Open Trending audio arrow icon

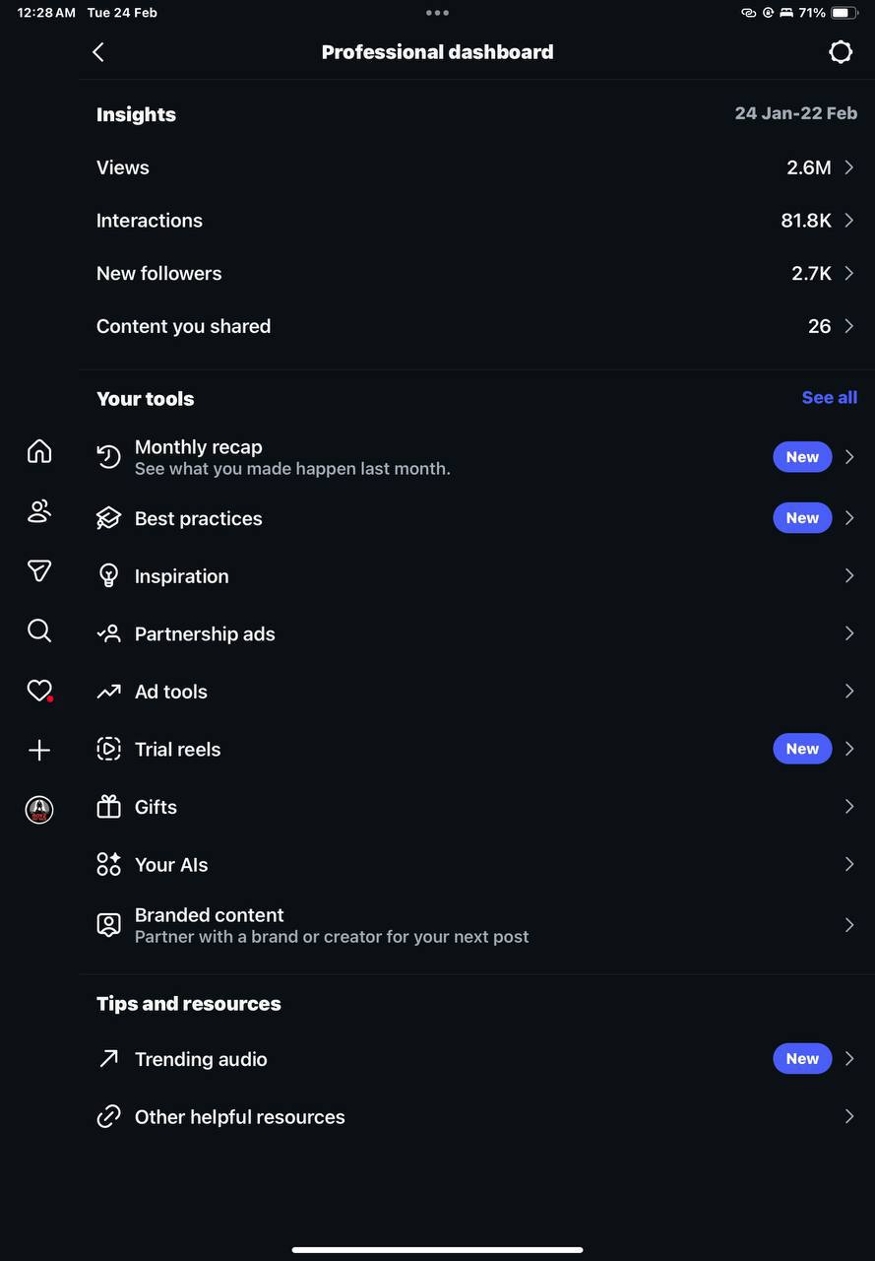(x=108, y=1059)
